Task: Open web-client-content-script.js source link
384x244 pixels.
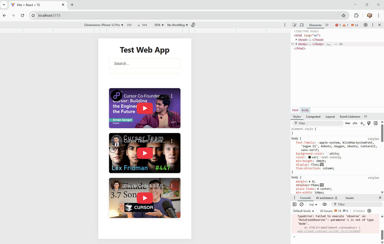Action: (328, 231)
